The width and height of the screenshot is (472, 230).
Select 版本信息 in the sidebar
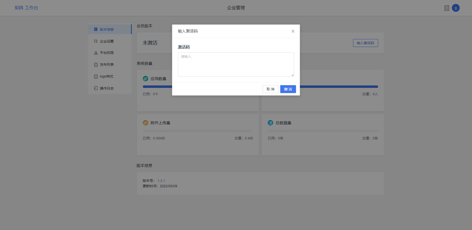pos(110,29)
